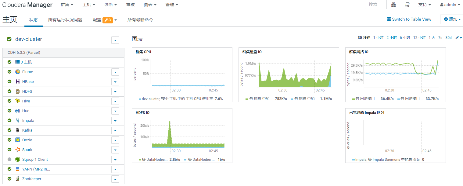Click the HDFS service icon
This screenshot has width=463, height=186.
[x=18, y=91]
